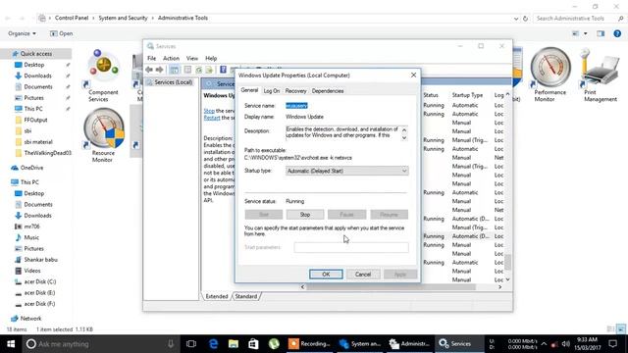Screen dimensions: 628x353
Task: Click Start parameters input field
Action: (351, 247)
